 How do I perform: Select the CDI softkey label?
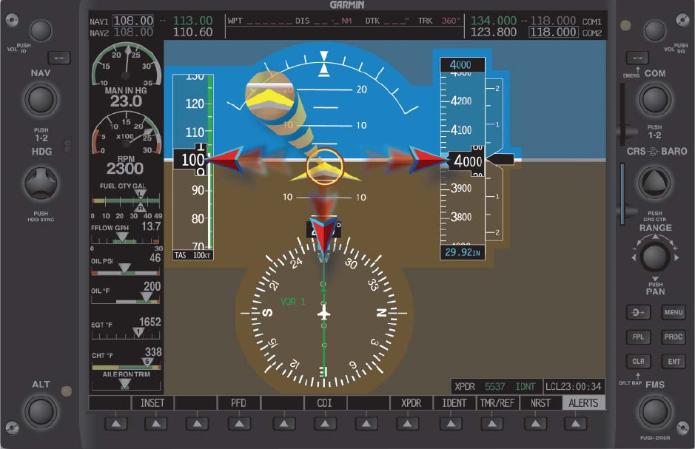tap(324, 403)
